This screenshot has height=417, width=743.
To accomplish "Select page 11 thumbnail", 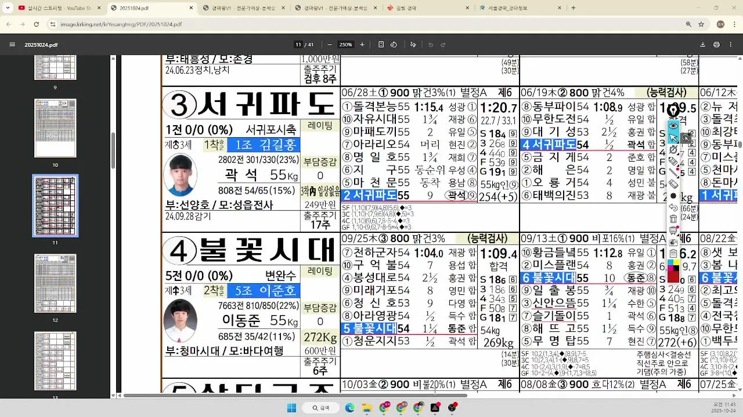I will point(55,206).
